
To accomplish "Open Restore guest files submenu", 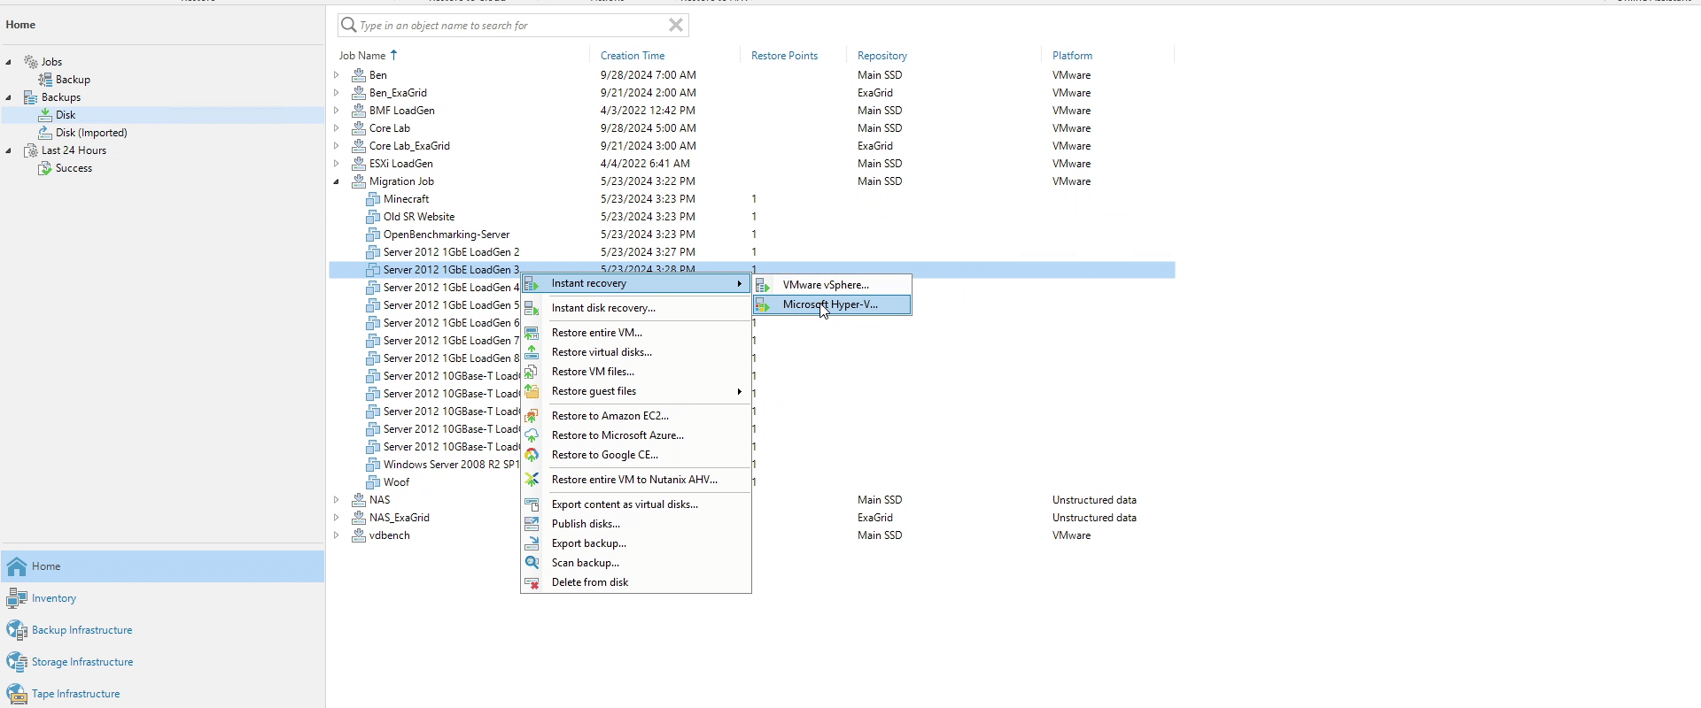I will (x=636, y=391).
